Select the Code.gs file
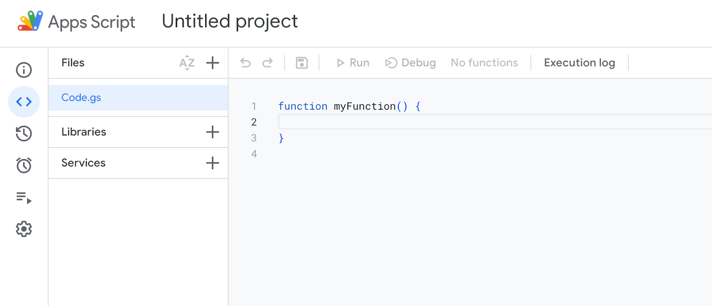The image size is (712, 306). [81, 97]
